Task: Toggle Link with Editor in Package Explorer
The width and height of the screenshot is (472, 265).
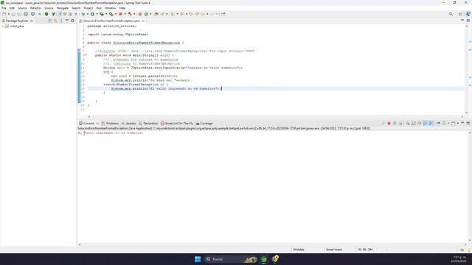Action: click(56, 21)
